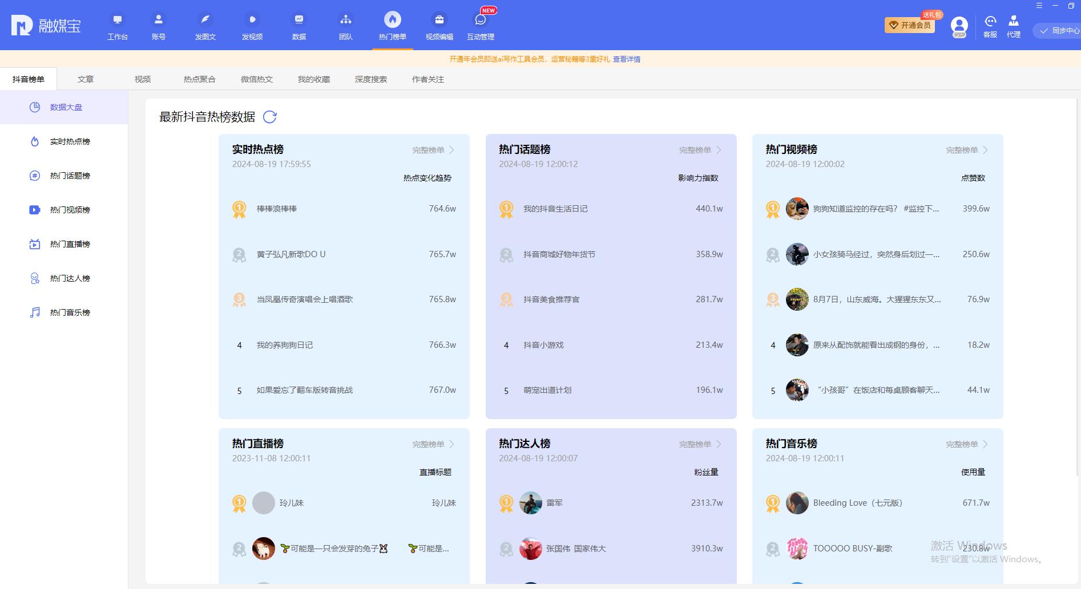Select the 账号 account icon

(158, 25)
